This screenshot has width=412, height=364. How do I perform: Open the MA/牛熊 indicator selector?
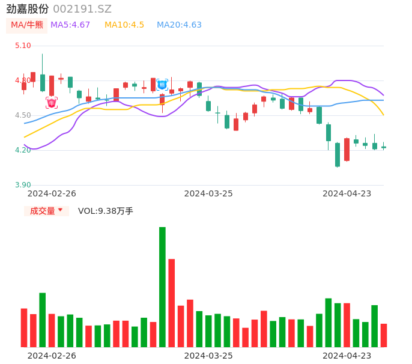(x=27, y=25)
